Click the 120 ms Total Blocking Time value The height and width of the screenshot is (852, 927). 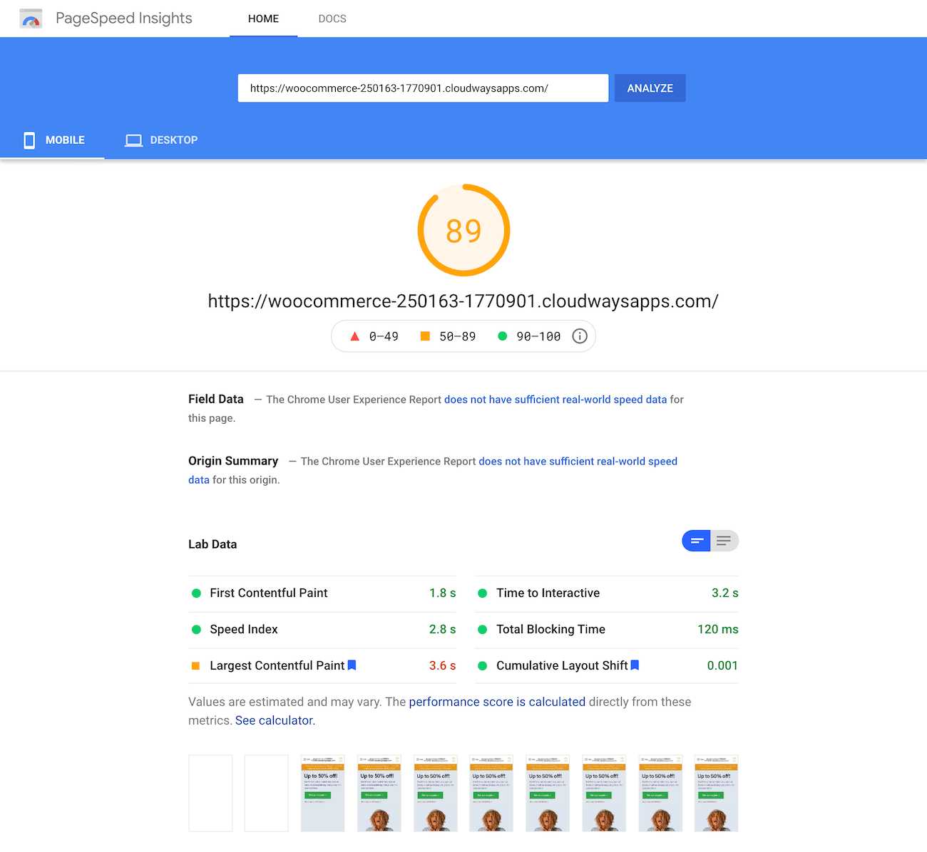tap(717, 629)
